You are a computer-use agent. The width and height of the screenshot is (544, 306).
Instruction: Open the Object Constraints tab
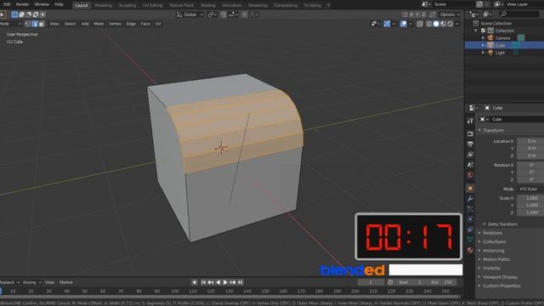[x=470, y=229]
